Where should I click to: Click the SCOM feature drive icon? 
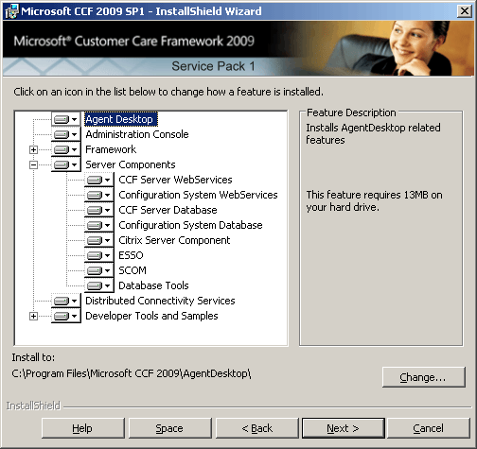(x=98, y=270)
